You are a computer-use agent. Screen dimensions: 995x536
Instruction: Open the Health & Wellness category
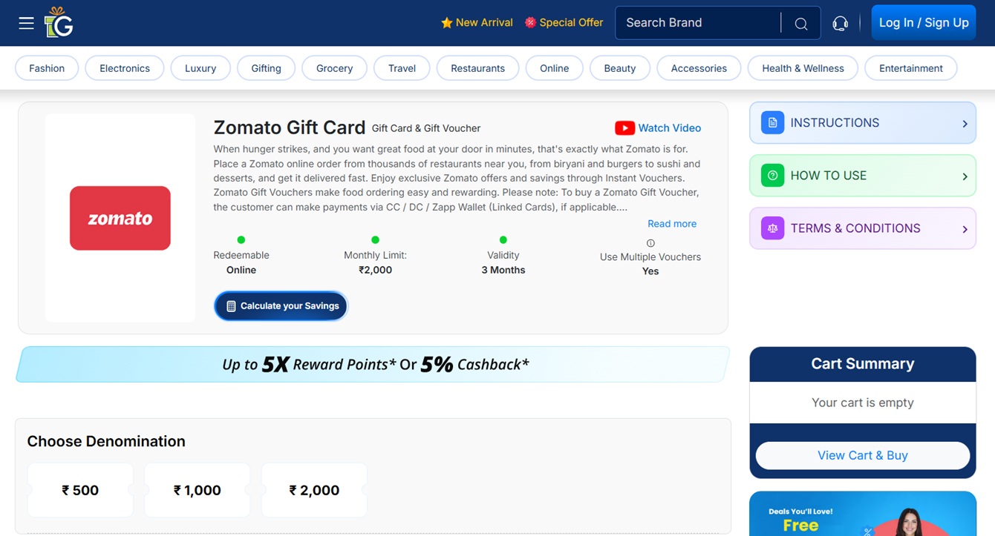point(803,68)
